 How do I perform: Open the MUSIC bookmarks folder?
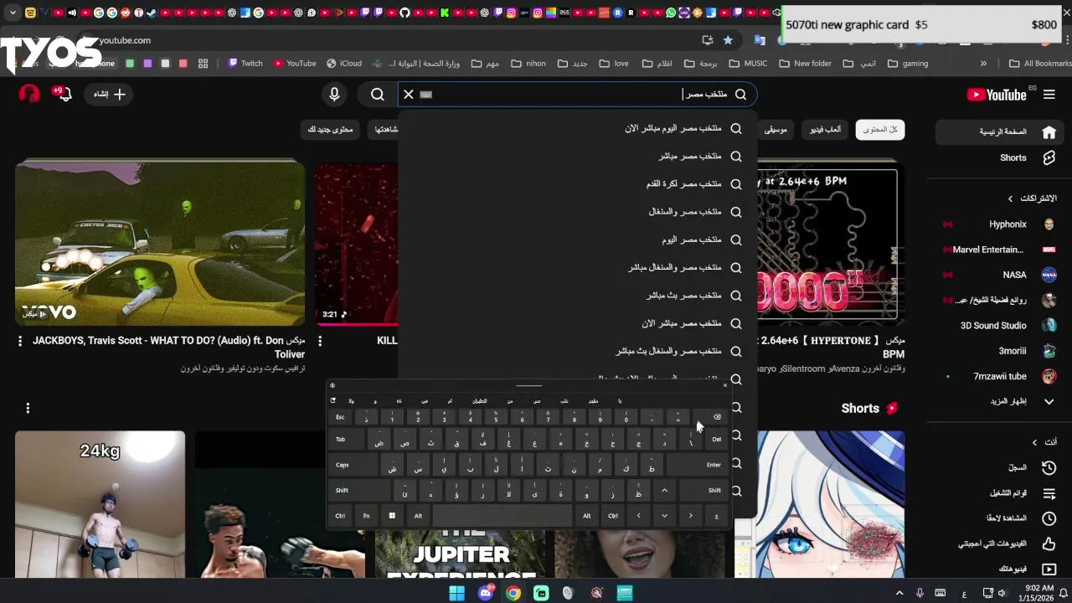tap(748, 64)
